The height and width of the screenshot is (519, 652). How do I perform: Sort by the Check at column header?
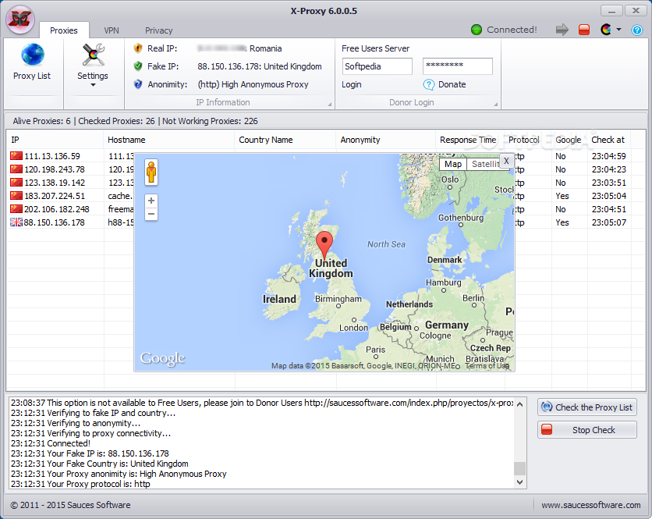point(608,140)
